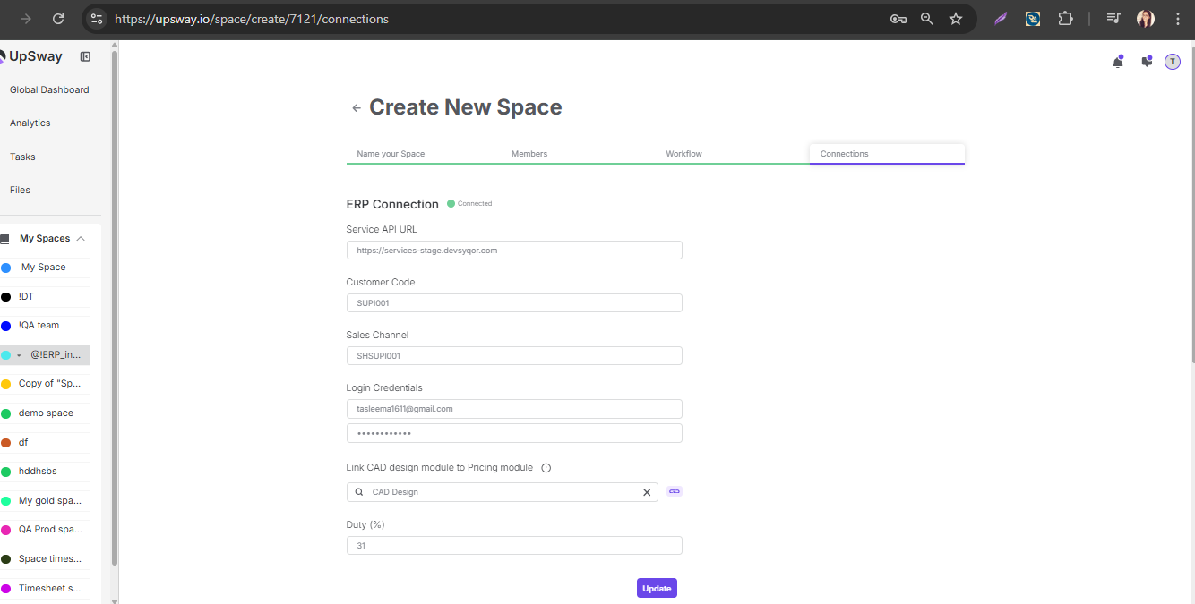Collapse the My Spaces section chevron
The height and width of the screenshot is (604, 1195).
tap(81, 239)
